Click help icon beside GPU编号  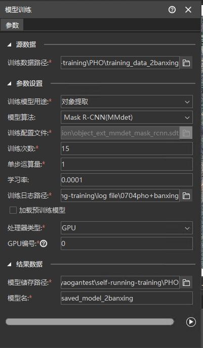pos(44,243)
